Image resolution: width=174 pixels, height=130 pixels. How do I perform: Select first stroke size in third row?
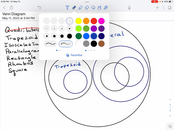[47, 36]
